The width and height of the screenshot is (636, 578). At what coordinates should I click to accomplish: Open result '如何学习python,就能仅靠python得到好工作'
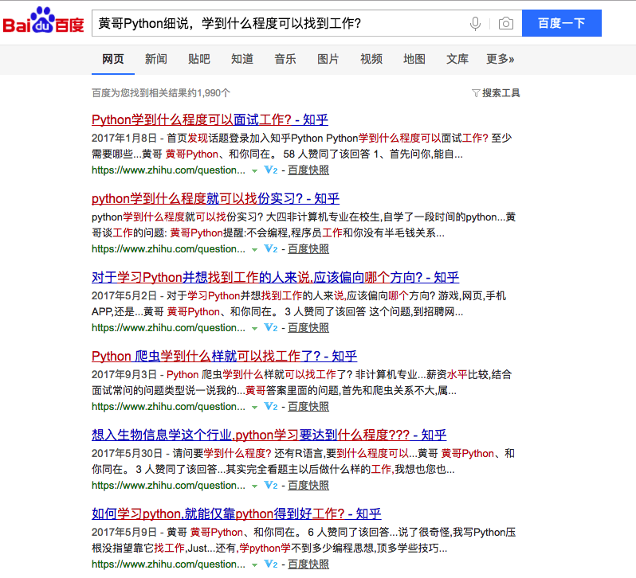pos(237,514)
